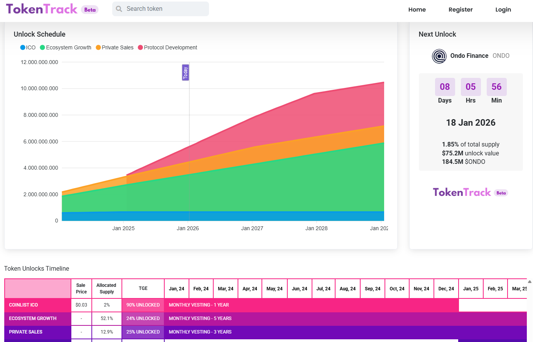Click the Jan, 24 column header
This screenshot has height=342, width=533.
pyautogui.click(x=177, y=288)
